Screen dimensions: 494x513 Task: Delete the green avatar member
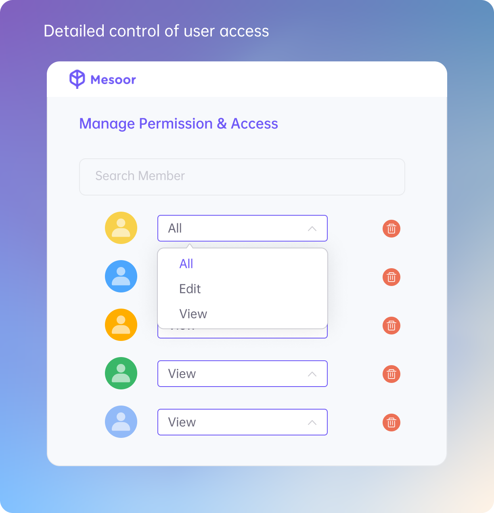click(x=391, y=374)
